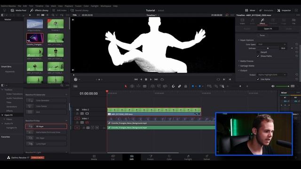This screenshot has width=301, height=169.
Task: Disable the Video 2 track
Action: (87, 114)
